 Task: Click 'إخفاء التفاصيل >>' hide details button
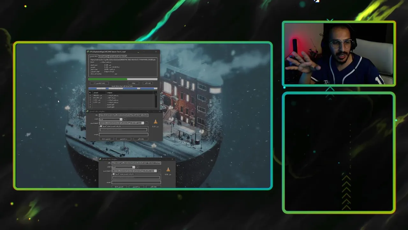[99, 83]
